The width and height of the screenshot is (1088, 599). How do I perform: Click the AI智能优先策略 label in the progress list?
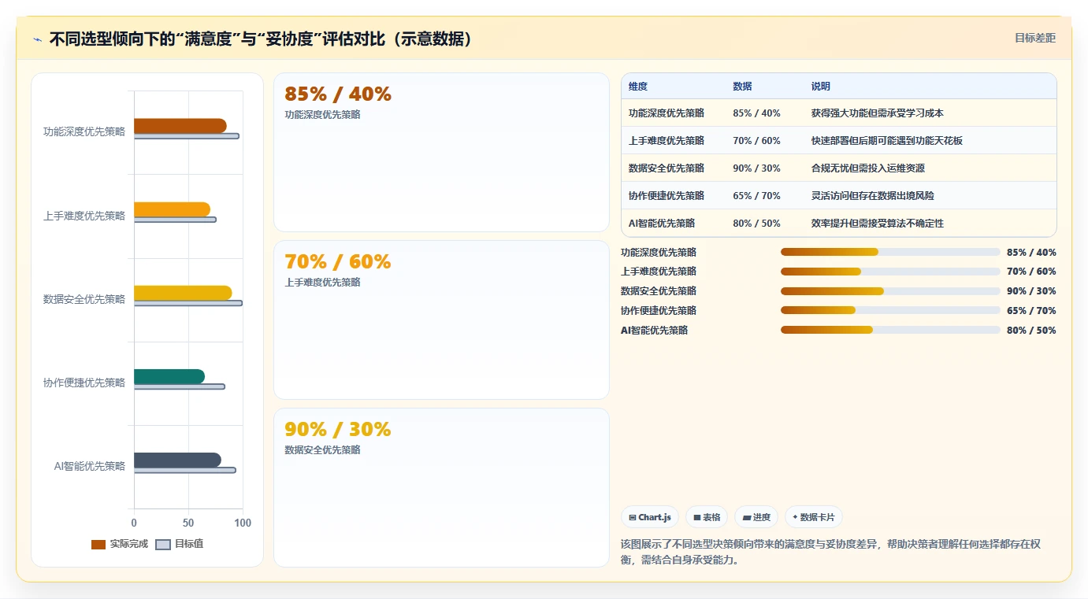coord(654,330)
